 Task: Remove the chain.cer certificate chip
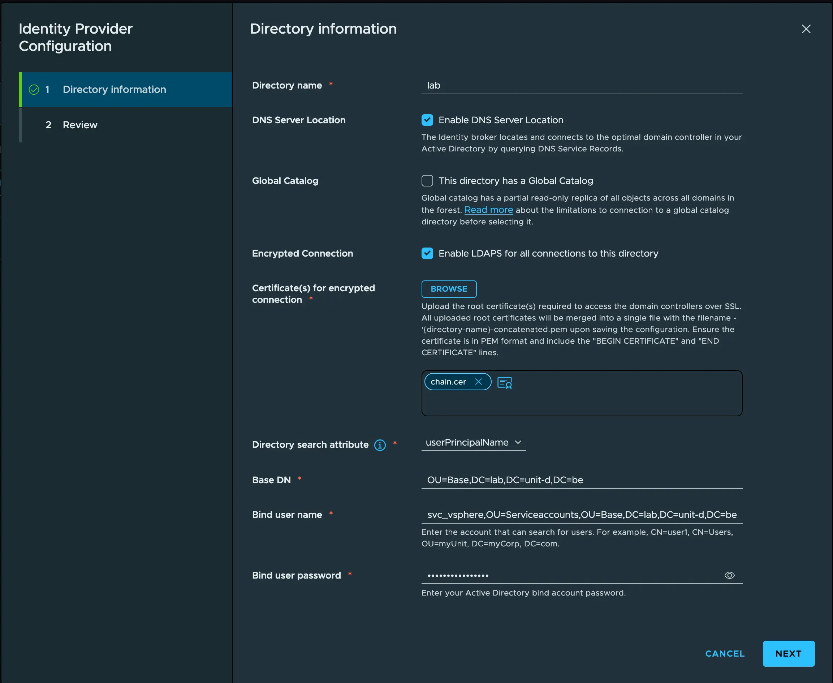[478, 382]
